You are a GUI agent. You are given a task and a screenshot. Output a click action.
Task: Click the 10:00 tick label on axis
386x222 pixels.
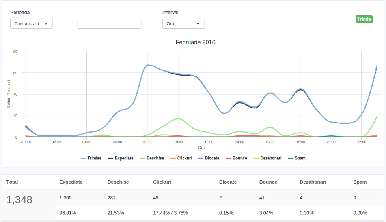178,142
